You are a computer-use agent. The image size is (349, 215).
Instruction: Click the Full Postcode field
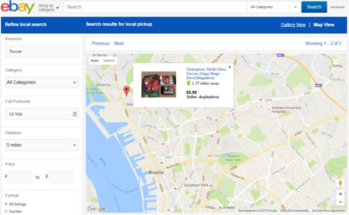coord(42,114)
